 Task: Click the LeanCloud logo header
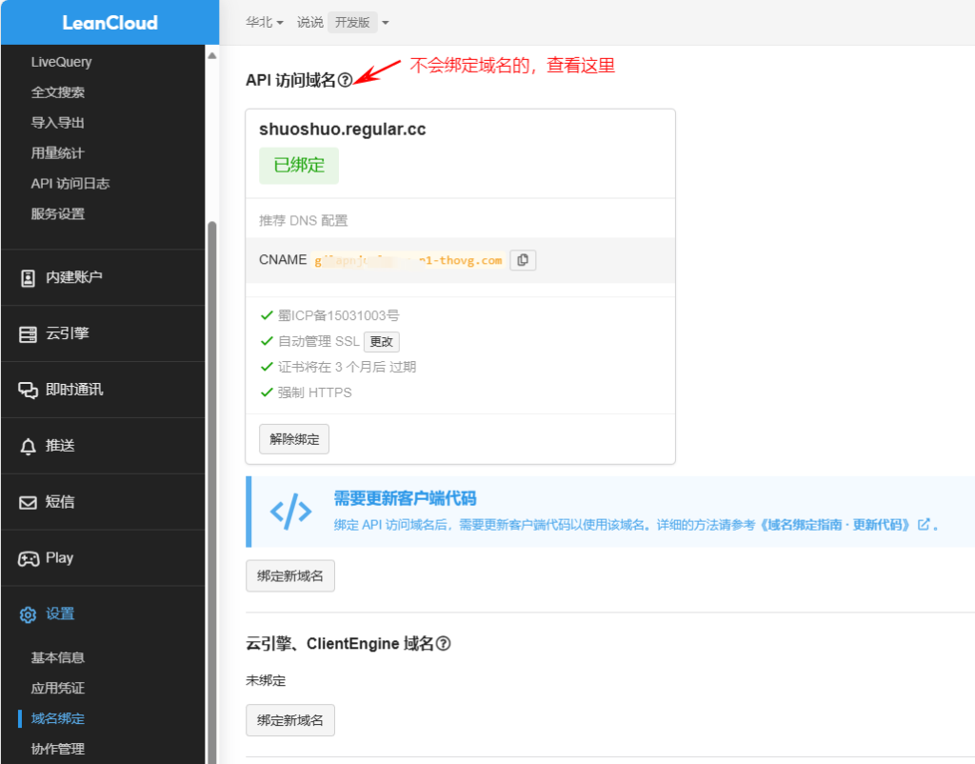pyautogui.click(x=109, y=23)
